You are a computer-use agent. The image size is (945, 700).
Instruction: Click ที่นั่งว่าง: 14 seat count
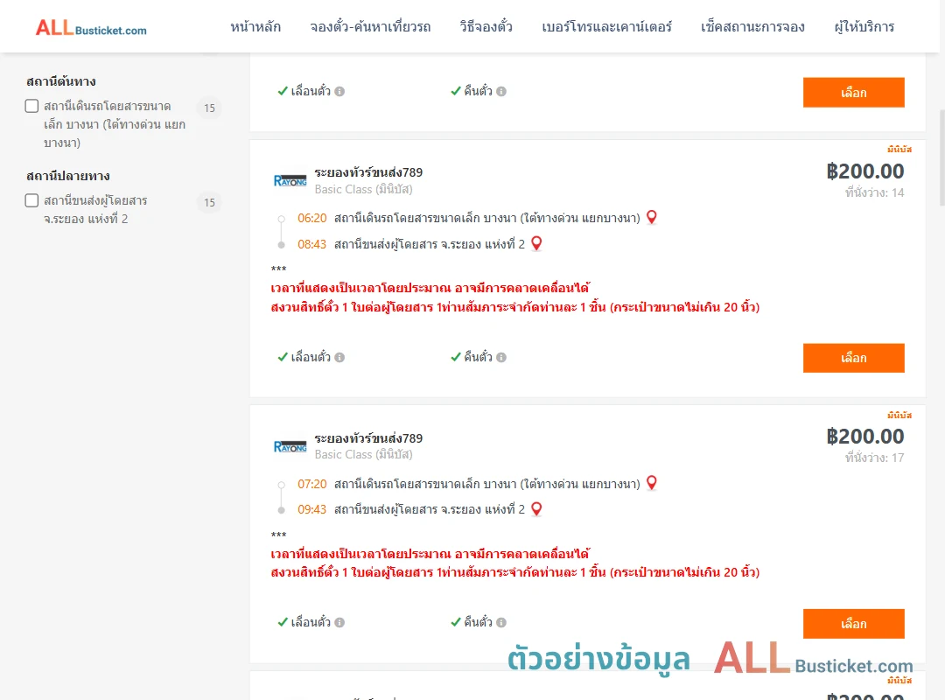[x=874, y=192]
